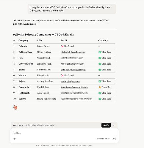Image resolution: width=144 pixels, height=148 pixels.
Task: Click the plus attachment icon in reply box
Action: coord(15,139)
